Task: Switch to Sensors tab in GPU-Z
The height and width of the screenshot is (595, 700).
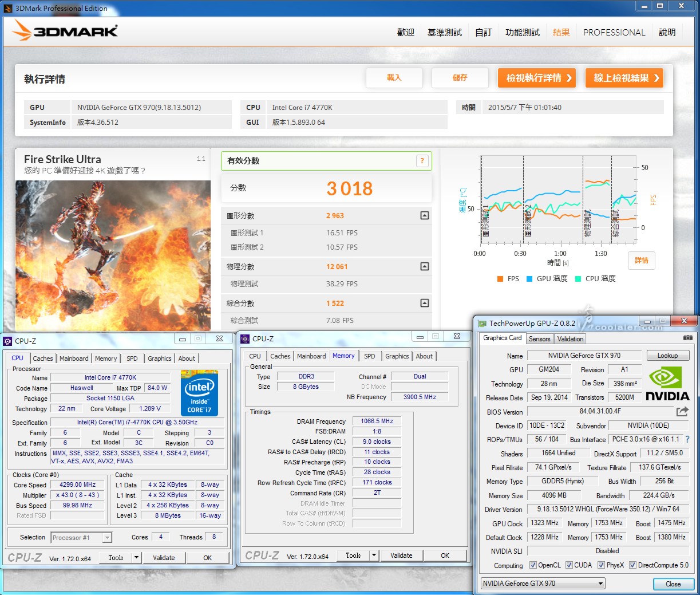Action: [539, 339]
